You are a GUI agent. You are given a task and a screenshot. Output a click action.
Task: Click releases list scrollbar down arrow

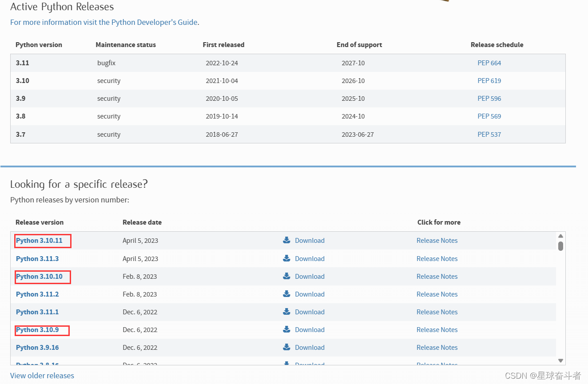tap(560, 361)
